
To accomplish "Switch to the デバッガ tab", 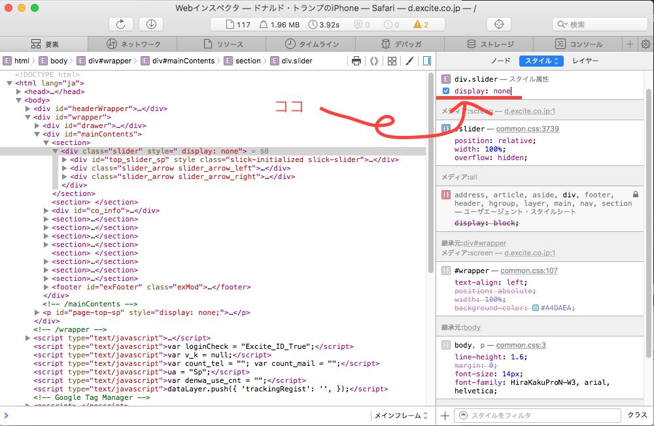I will point(400,44).
